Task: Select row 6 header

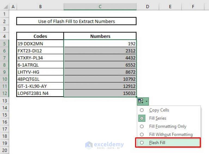Action: click(4, 51)
